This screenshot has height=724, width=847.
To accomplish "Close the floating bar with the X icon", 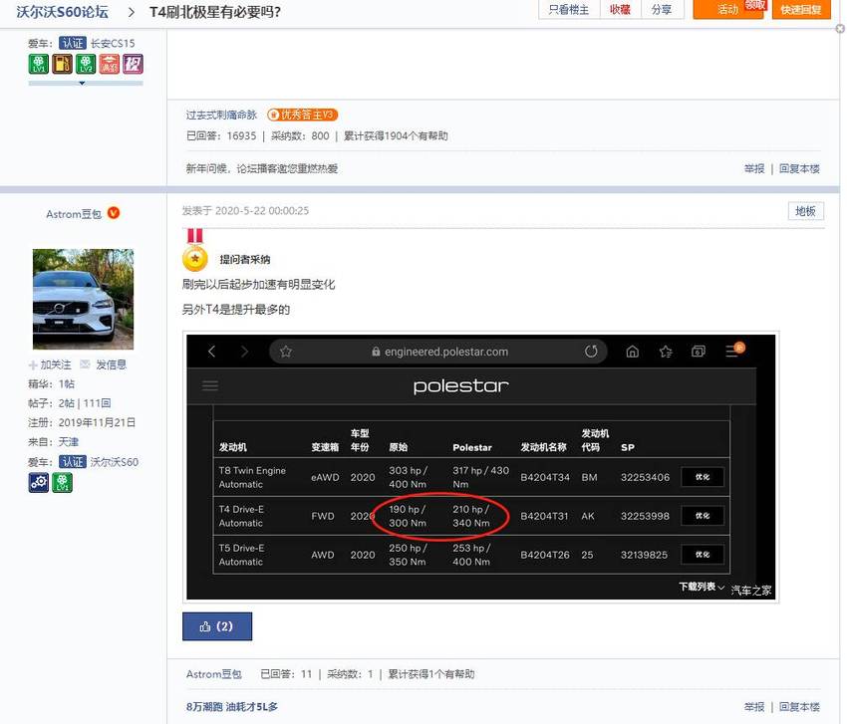I will 840,29.
